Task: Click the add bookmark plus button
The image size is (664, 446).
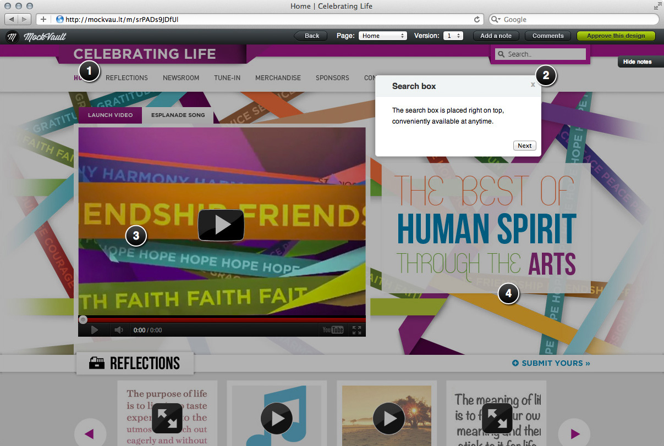Action: [43, 19]
